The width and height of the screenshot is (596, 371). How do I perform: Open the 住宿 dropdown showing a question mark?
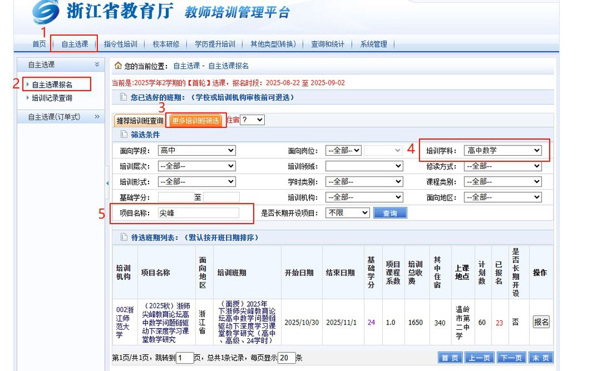point(252,120)
